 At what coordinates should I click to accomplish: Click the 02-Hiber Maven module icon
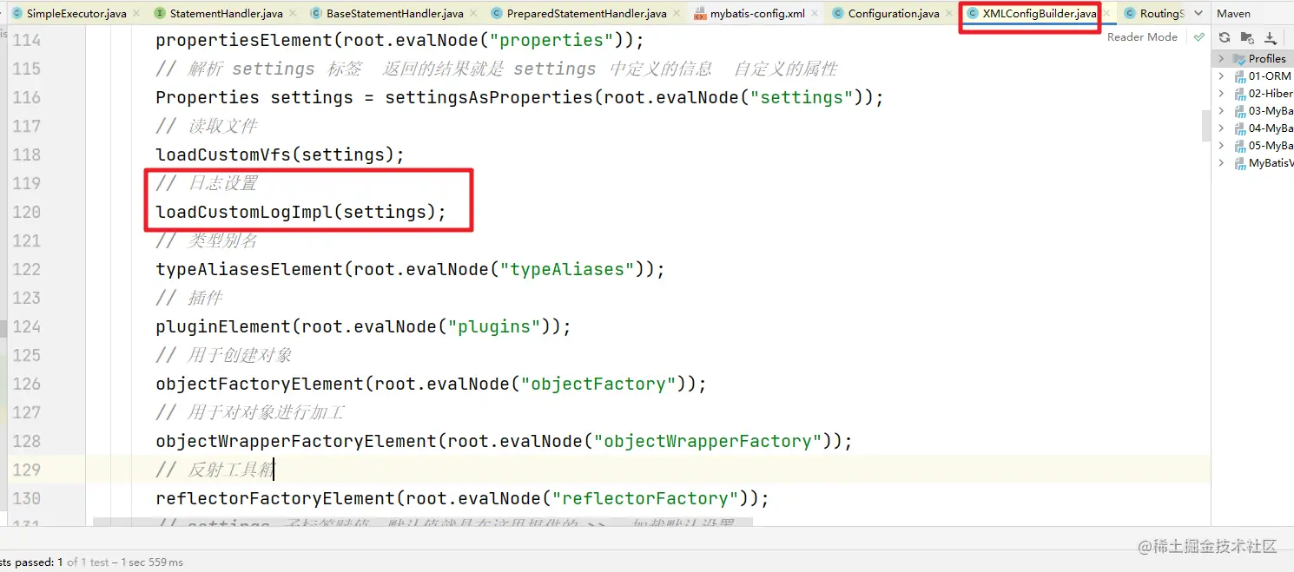(x=1239, y=94)
